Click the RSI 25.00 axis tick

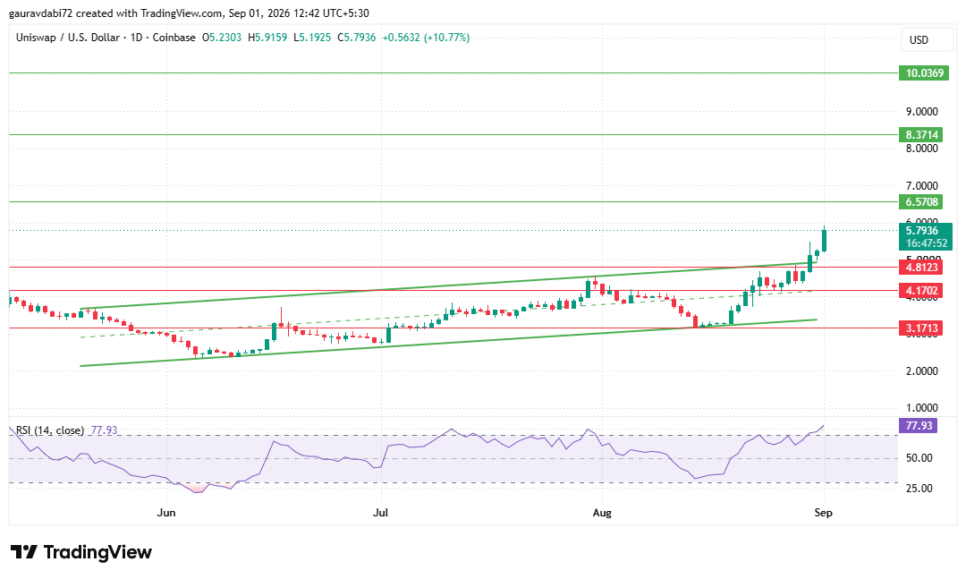(919, 489)
